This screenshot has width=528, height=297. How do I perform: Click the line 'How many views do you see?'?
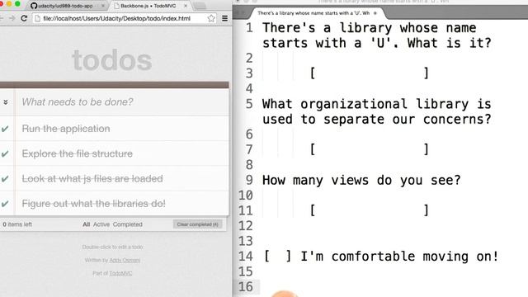(361, 180)
